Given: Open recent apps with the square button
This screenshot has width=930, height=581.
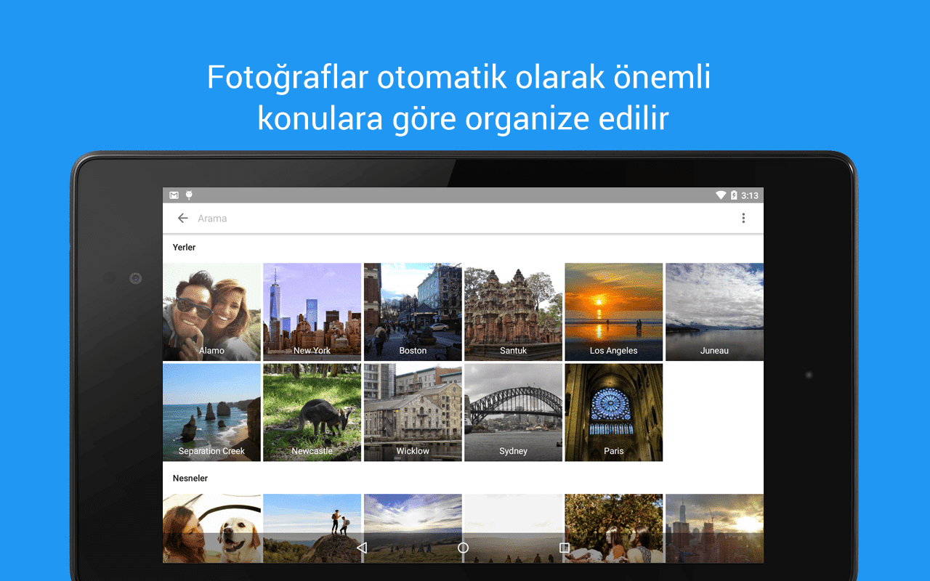Looking at the screenshot, I should tap(565, 548).
